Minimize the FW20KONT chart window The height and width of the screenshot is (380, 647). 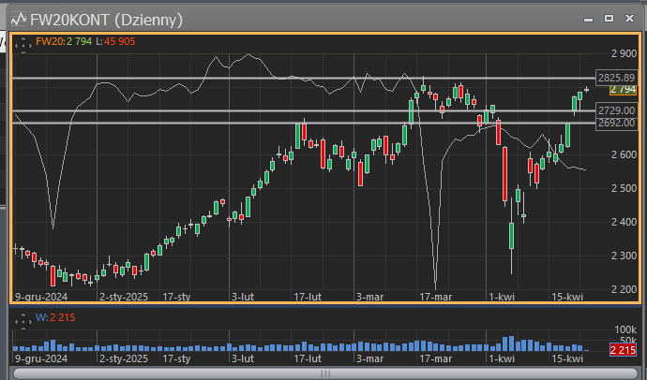589,19
